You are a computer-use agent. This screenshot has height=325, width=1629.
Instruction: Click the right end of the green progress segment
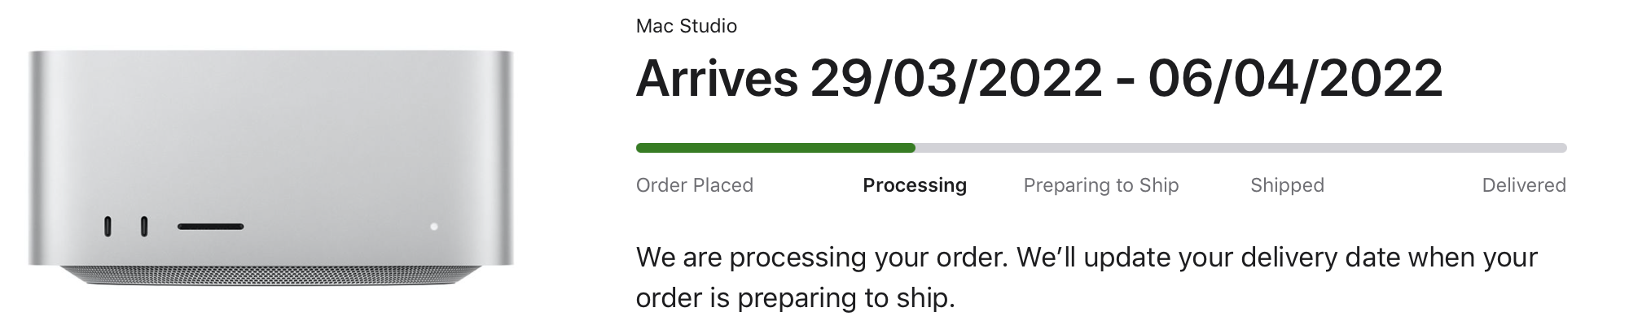tap(911, 148)
